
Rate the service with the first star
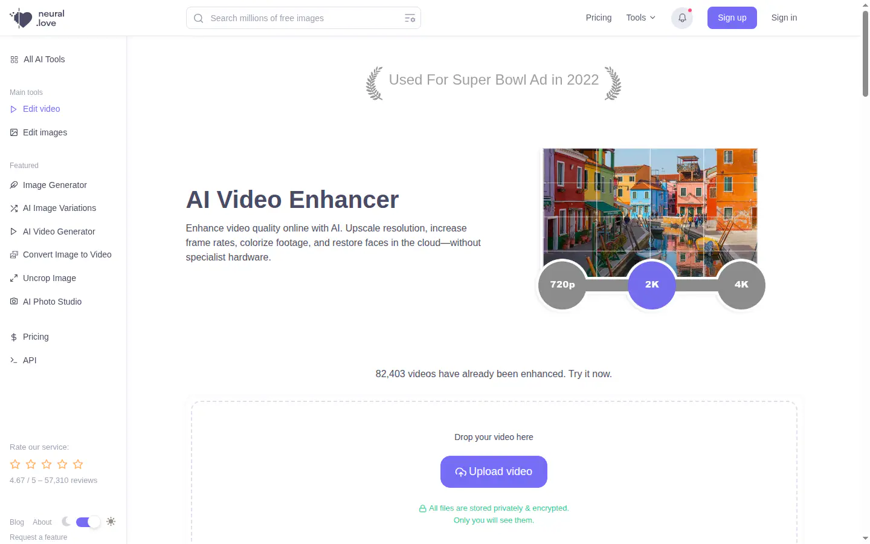(15, 464)
